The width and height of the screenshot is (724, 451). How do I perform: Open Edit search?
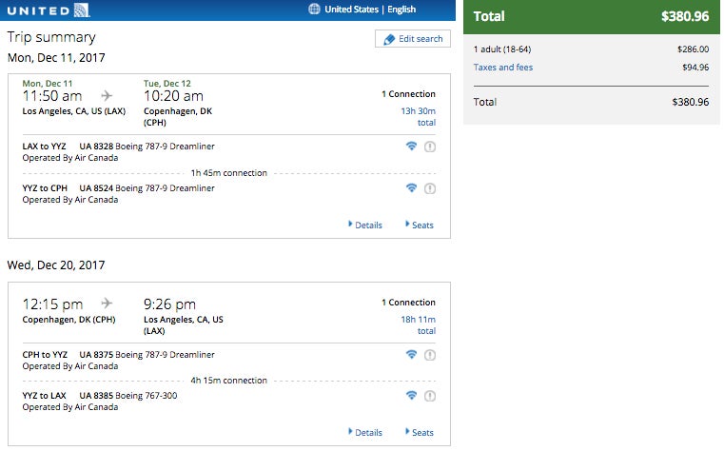[x=413, y=39]
